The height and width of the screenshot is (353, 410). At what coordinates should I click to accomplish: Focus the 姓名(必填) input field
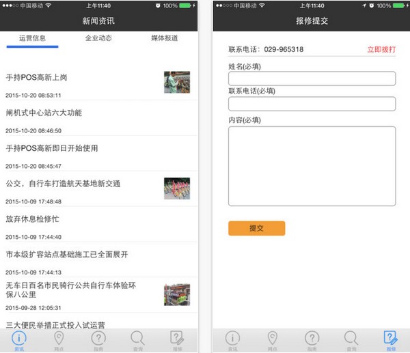(x=312, y=79)
